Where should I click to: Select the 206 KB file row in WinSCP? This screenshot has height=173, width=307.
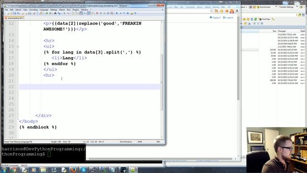pos(273,80)
